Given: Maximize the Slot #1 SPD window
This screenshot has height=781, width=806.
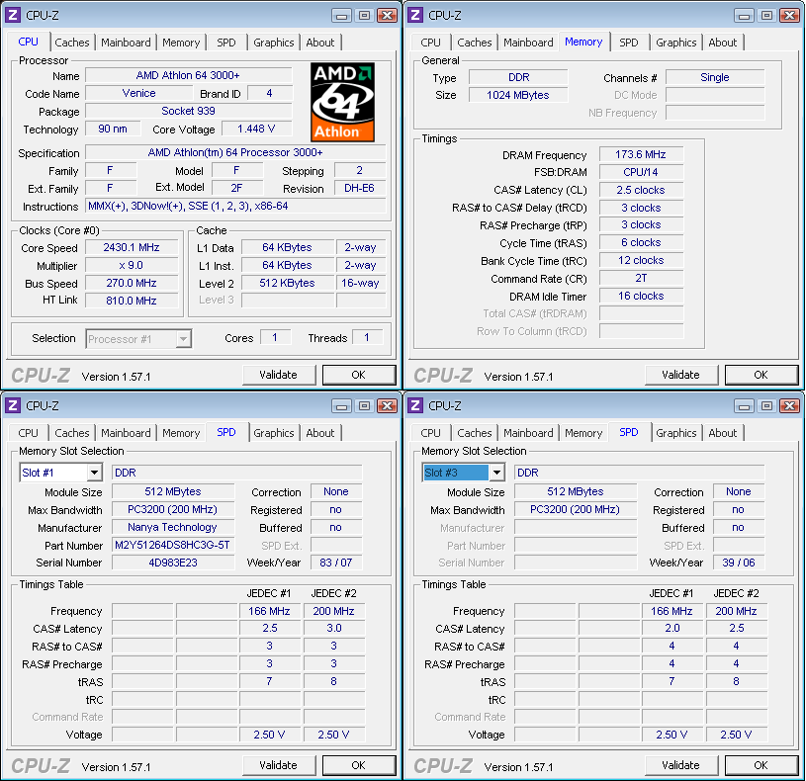Looking at the screenshot, I should [x=364, y=406].
